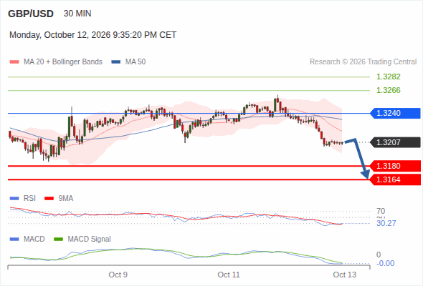Click the 9MA red legend swatch
This screenshot has height=286, width=423.
[x=49, y=199]
